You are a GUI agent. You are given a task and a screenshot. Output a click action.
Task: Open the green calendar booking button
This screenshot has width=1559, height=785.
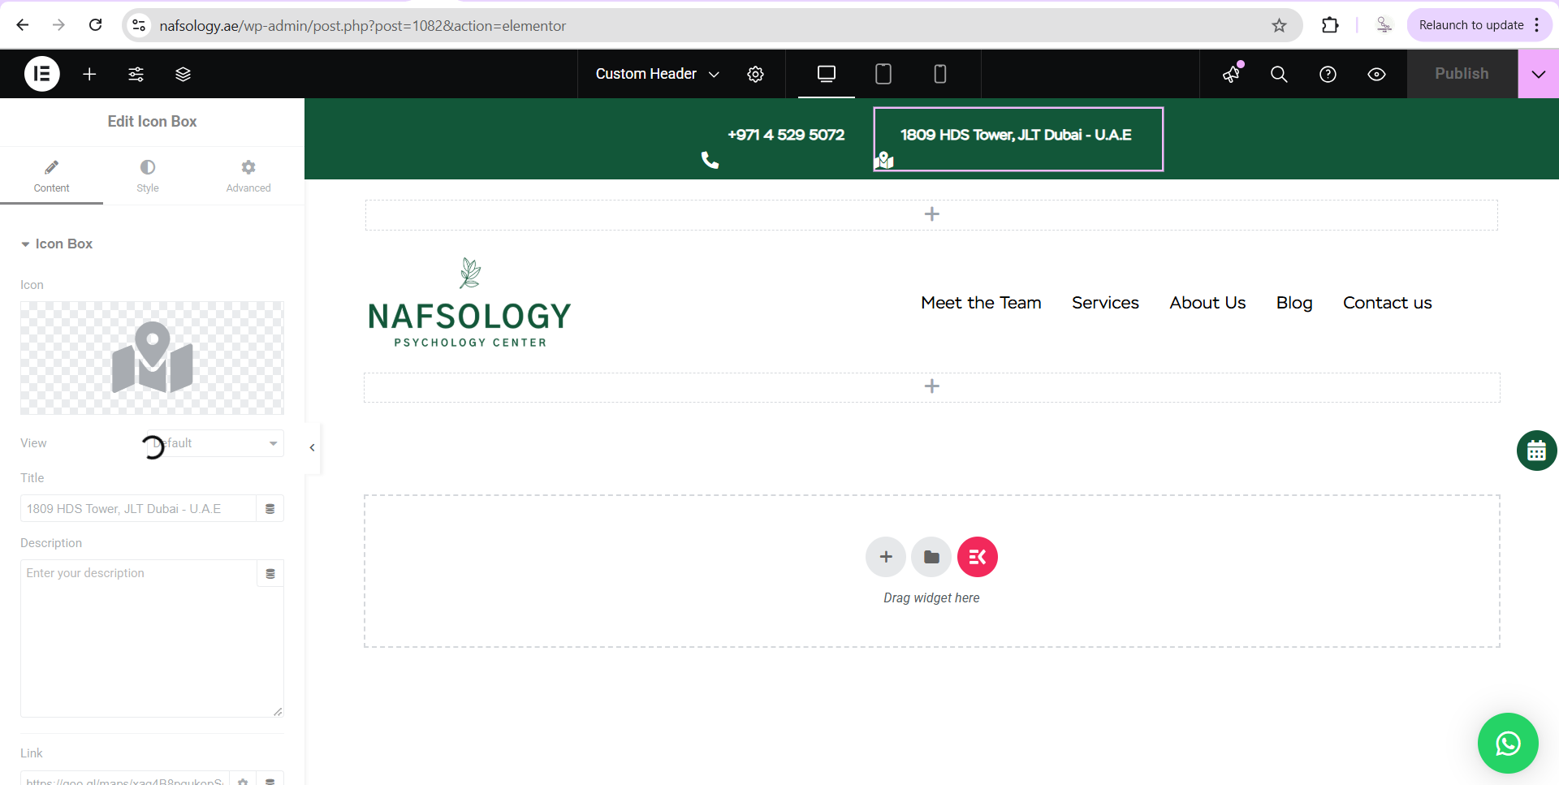click(x=1536, y=451)
